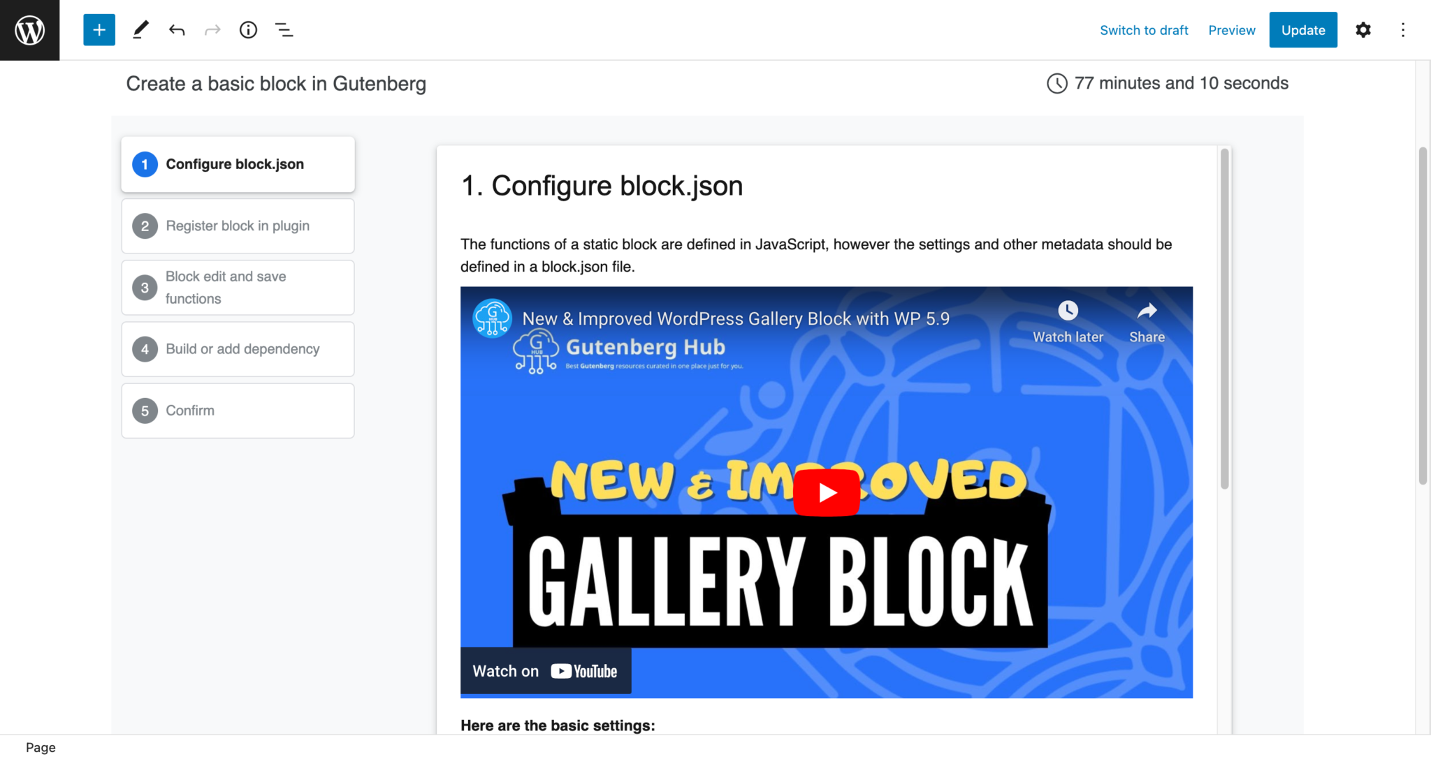Open the video on YouTube
Viewport: 1431px width, 759px height.
click(544, 670)
